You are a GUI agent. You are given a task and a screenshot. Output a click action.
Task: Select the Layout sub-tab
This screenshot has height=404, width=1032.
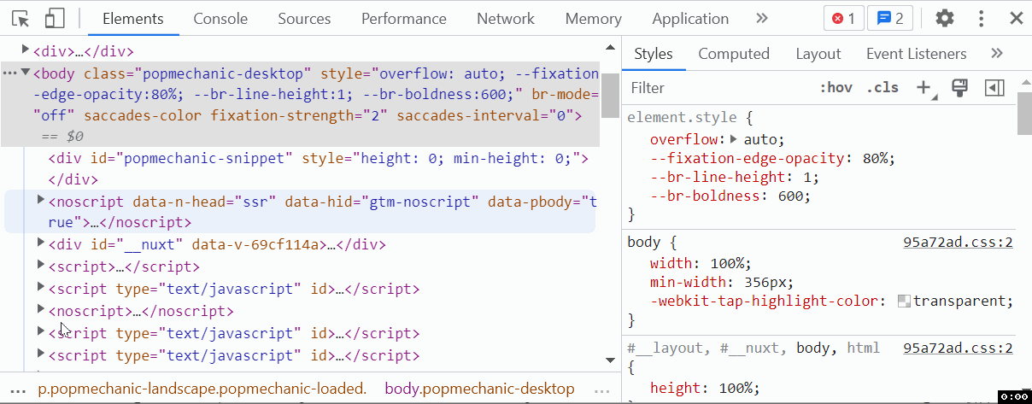coord(818,54)
